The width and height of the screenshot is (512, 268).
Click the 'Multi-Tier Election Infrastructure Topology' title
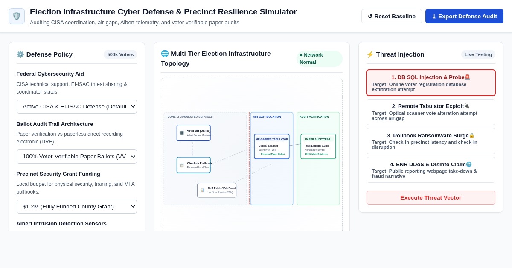(x=216, y=58)
